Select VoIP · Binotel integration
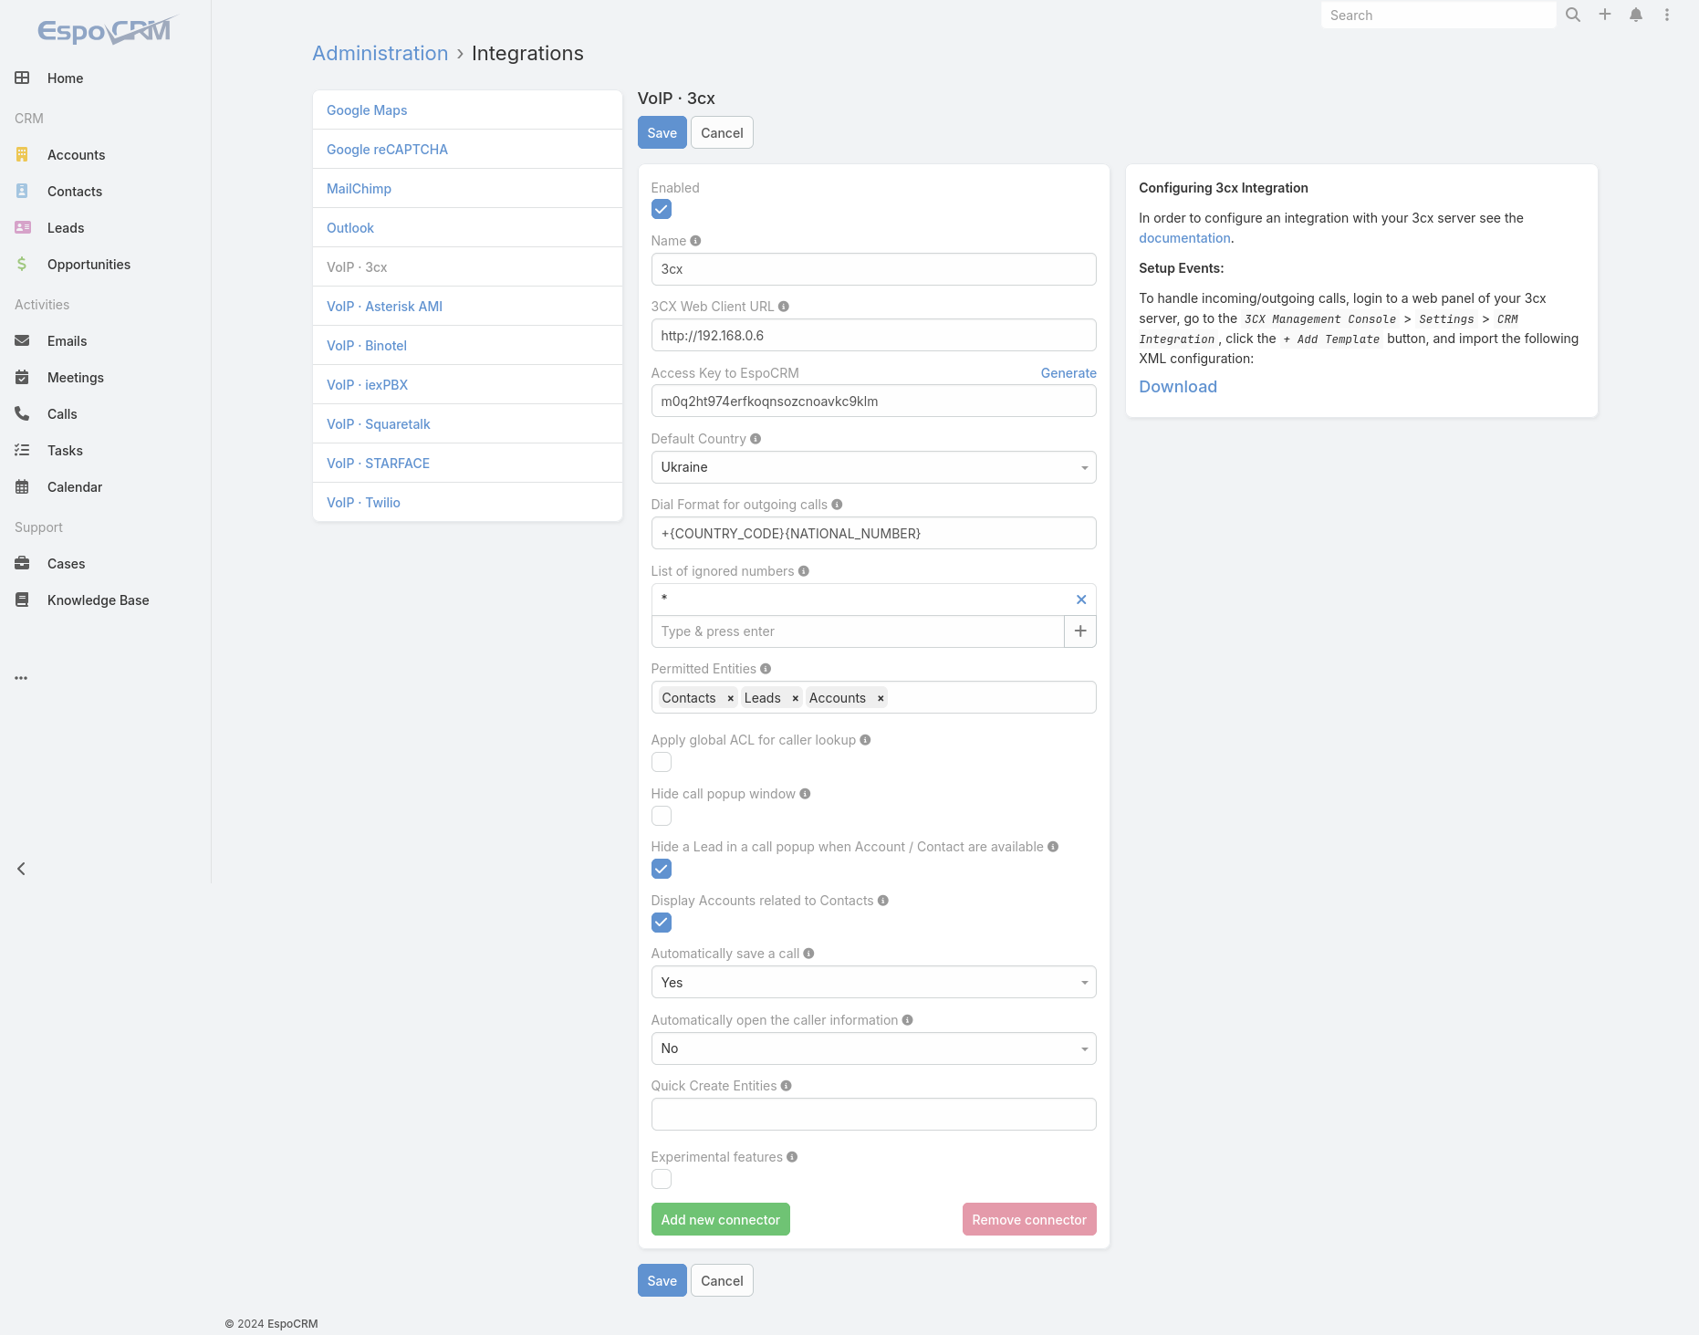The width and height of the screenshot is (1699, 1335). [x=367, y=346]
